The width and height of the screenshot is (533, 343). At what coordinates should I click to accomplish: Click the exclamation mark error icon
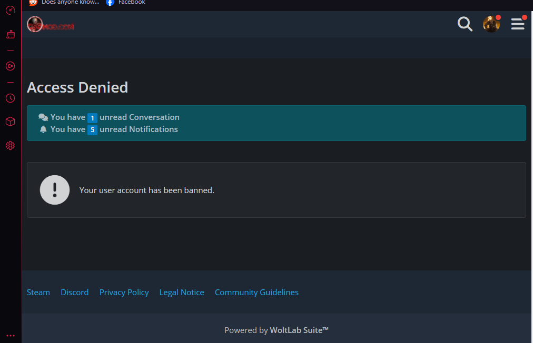click(55, 190)
